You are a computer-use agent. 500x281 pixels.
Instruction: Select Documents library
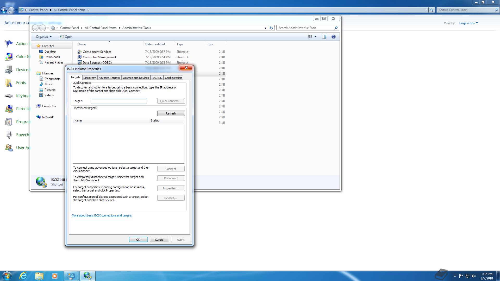[x=52, y=79]
